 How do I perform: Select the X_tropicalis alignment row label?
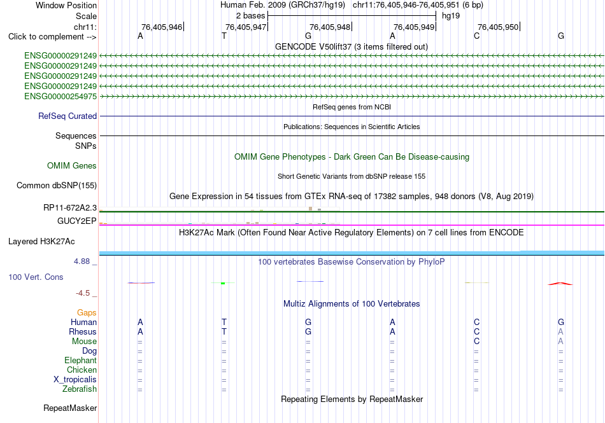tap(75, 380)
